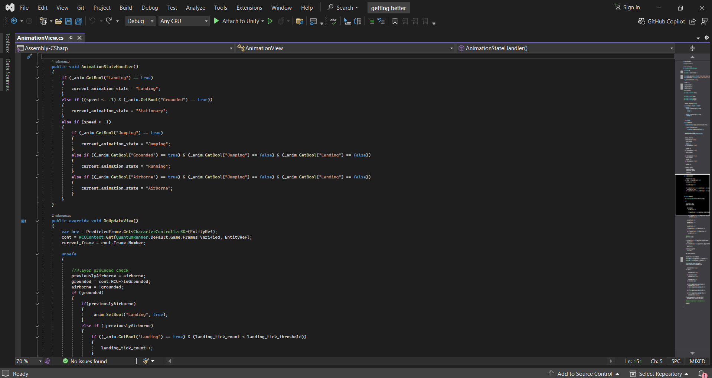The height and width of the screenshot is (378, 712).
Task: Collapse the unsafe block outline
Action: [37, 254]
